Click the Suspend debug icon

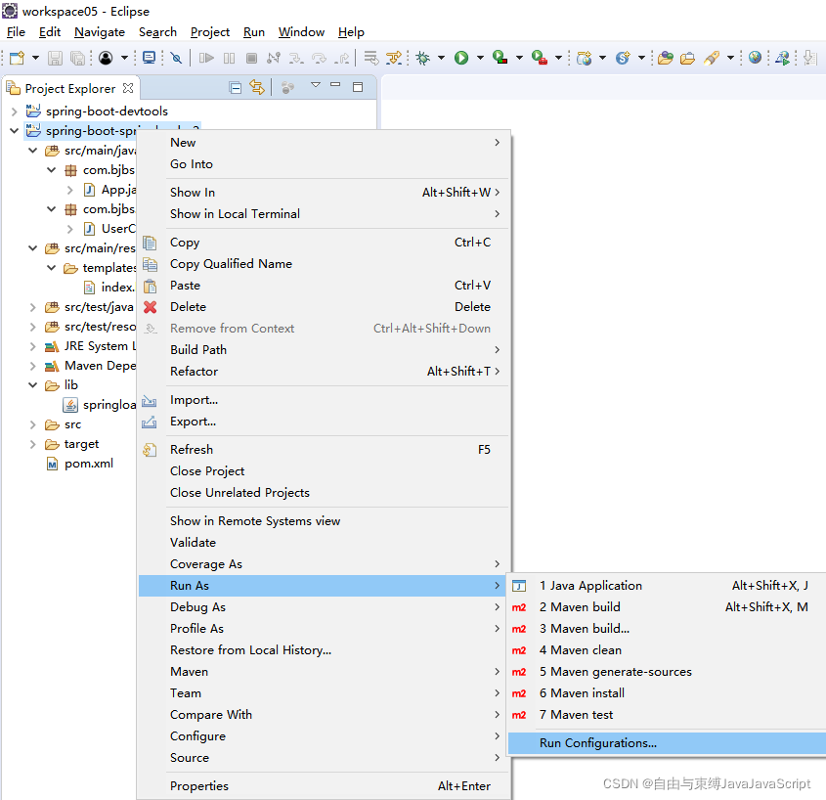229,58
